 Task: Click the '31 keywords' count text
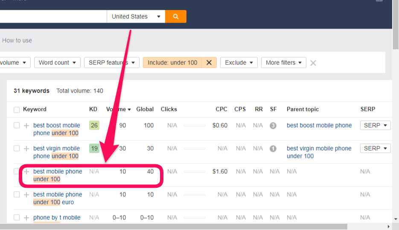coord(32,91)
